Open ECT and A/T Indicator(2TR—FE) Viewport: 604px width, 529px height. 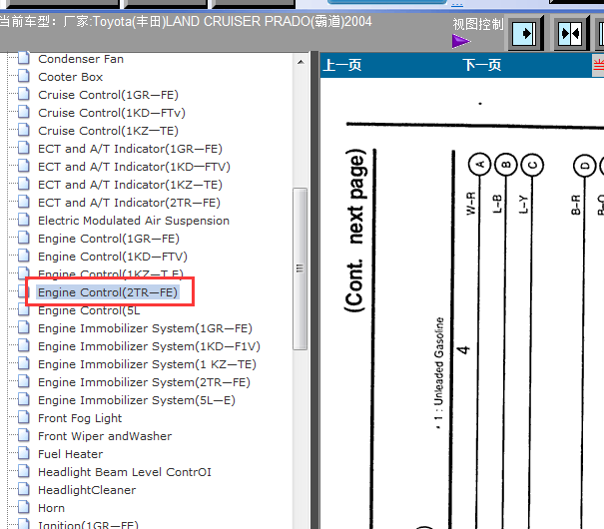(129, 203)
